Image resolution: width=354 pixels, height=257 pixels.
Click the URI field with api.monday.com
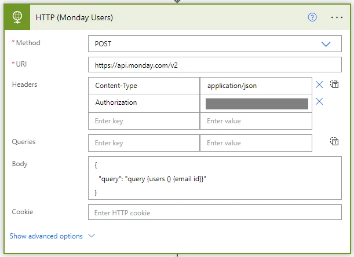tap(215, 65)
